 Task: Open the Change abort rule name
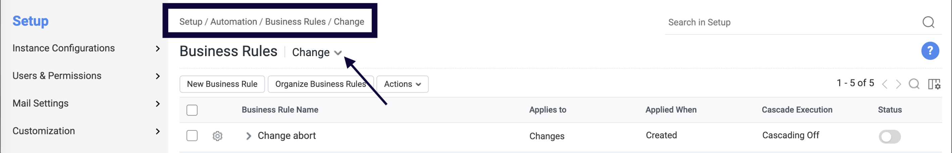[x=286, y=136]
